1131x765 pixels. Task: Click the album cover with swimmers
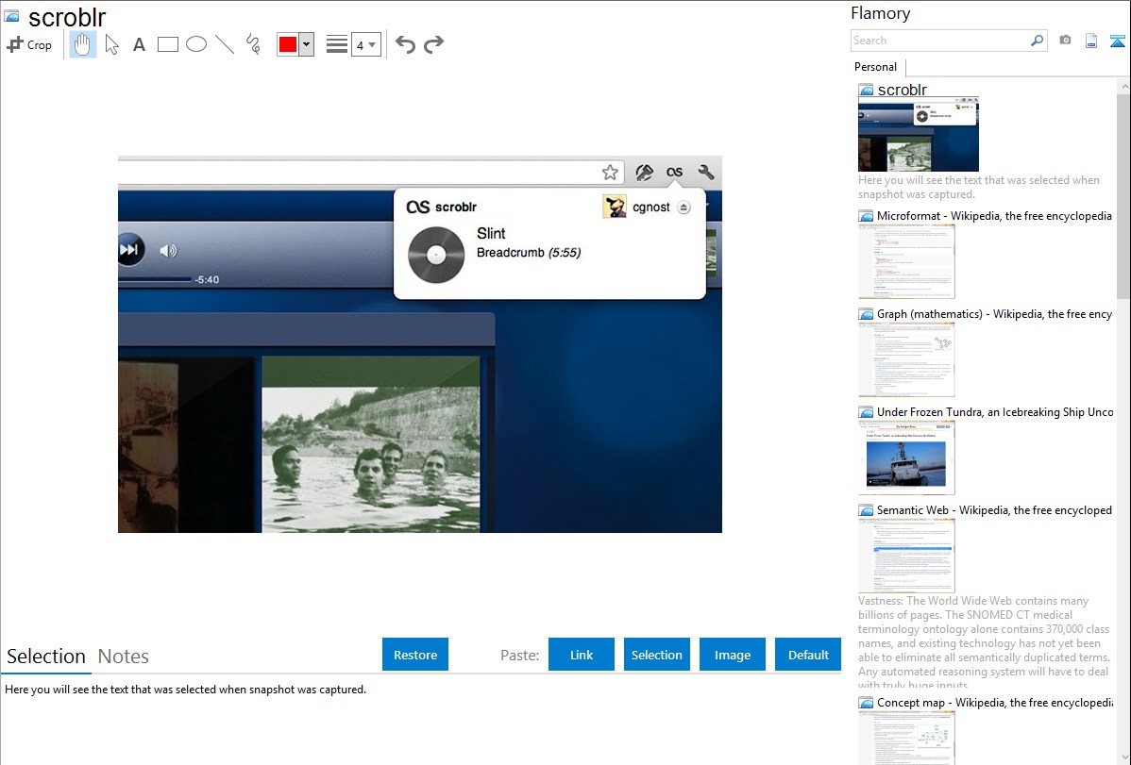click(x=371, y=444)
